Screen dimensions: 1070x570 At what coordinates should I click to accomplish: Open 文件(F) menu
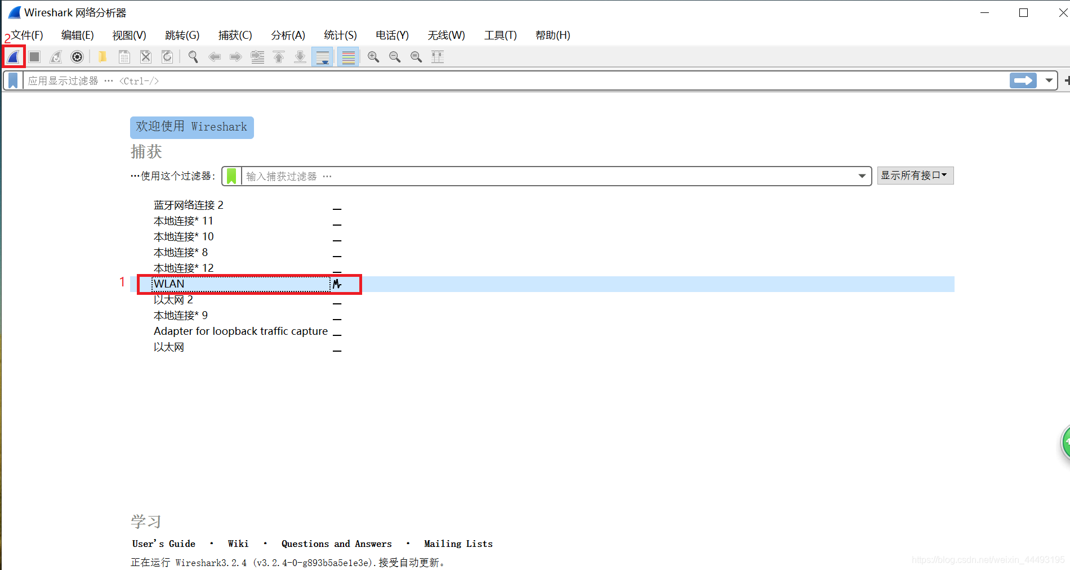(x=27, y=35)
